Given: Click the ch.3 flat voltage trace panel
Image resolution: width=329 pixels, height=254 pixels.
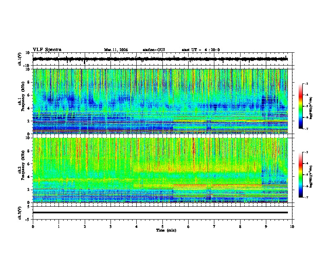Looking at the screenshot, I should click(x=162, y=213).
